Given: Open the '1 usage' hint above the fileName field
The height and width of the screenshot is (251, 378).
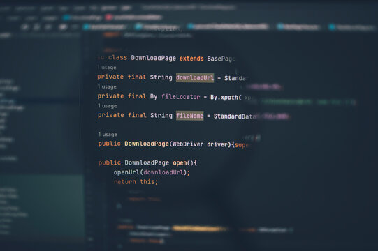Looking at the screenshot, I should tap(108, 106).
